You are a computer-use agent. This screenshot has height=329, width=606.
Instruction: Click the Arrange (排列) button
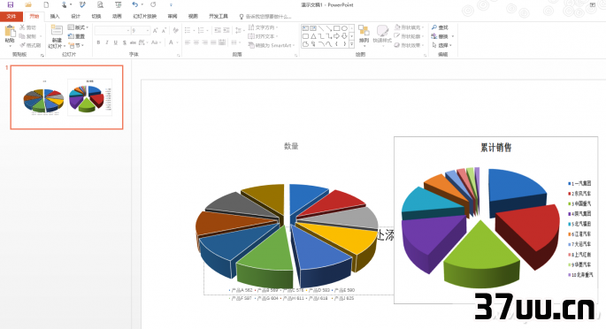(x=364, y=34)
